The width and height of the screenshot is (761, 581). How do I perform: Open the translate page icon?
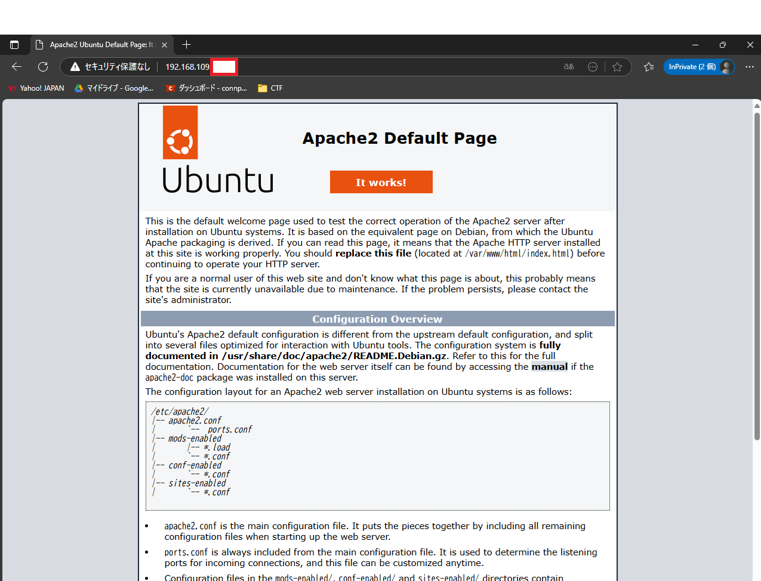569,67
